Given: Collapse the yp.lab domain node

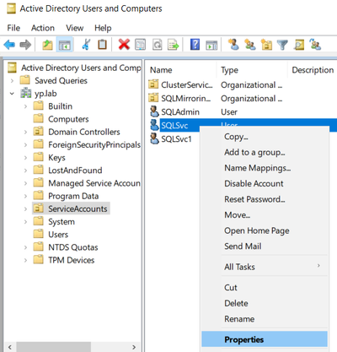Looking at the screenshot, I should [x=12, y=94].
